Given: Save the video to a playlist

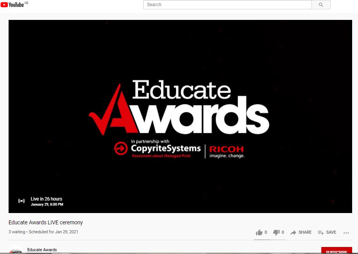Looking at the screenshot, I should tap(327, 232).
